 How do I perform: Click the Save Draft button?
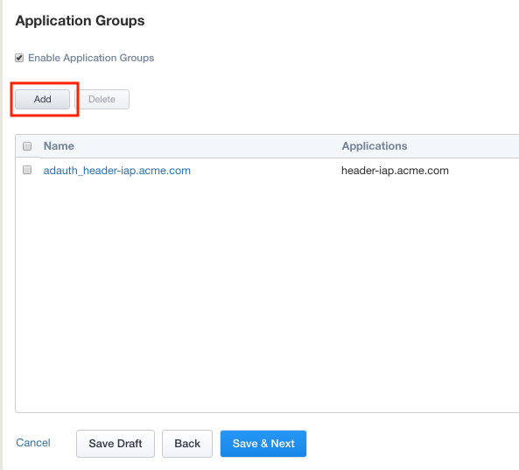click(x=116, y=444)
